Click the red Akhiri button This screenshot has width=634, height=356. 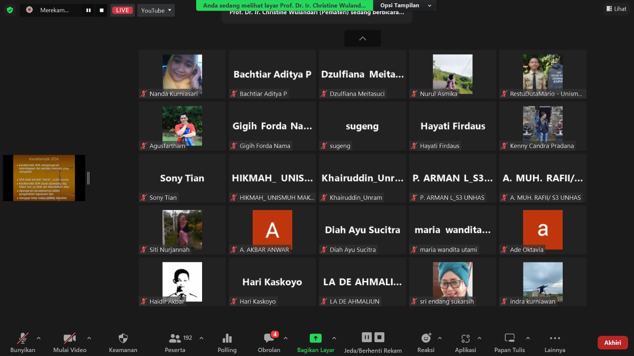tap(612, 343)
